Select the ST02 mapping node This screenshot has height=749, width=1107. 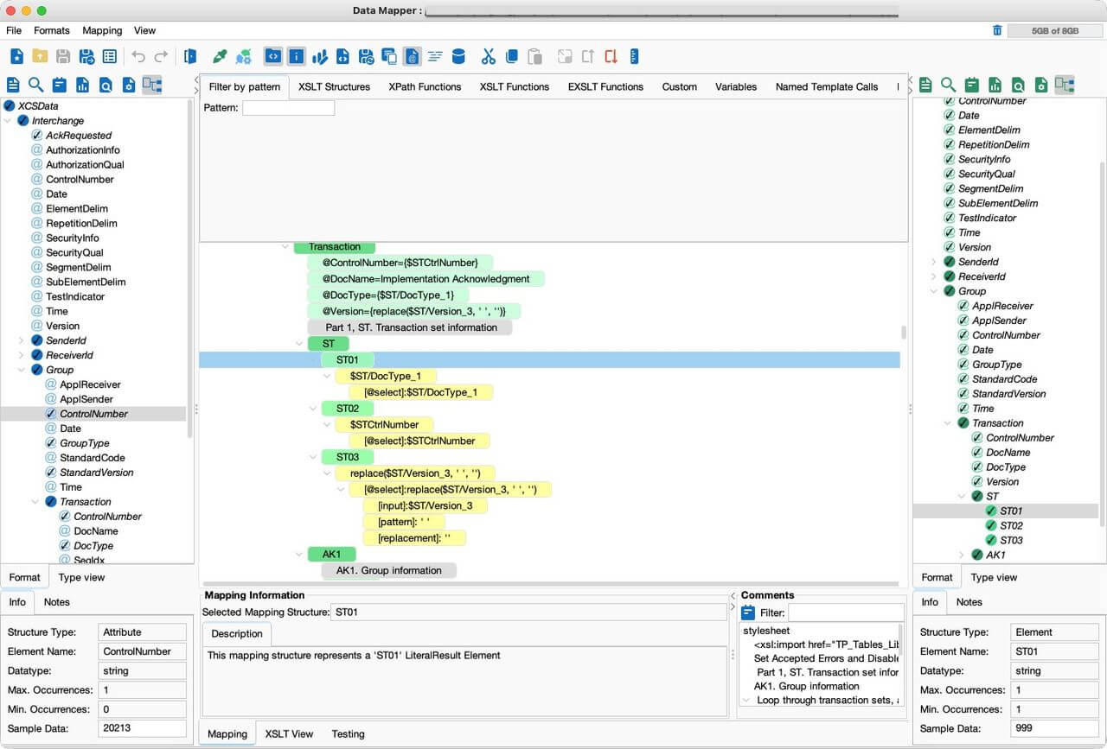(x=348, y=408)
